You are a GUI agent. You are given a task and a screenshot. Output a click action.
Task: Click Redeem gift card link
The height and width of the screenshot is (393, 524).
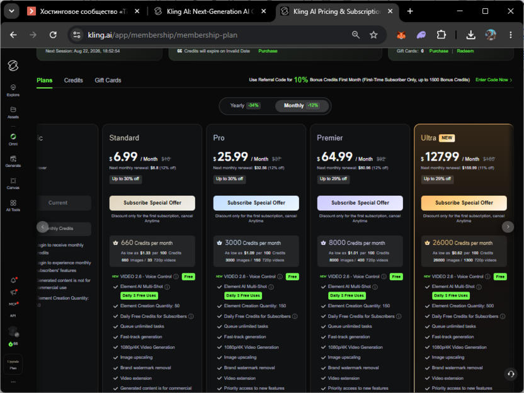(x=465, y=51)
